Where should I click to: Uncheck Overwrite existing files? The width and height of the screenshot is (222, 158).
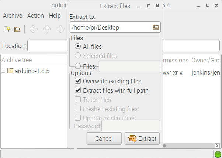click(x=78, y=81)
